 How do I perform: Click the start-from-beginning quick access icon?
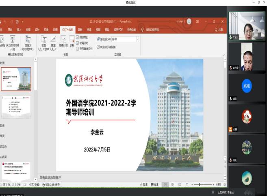point(17,22)
